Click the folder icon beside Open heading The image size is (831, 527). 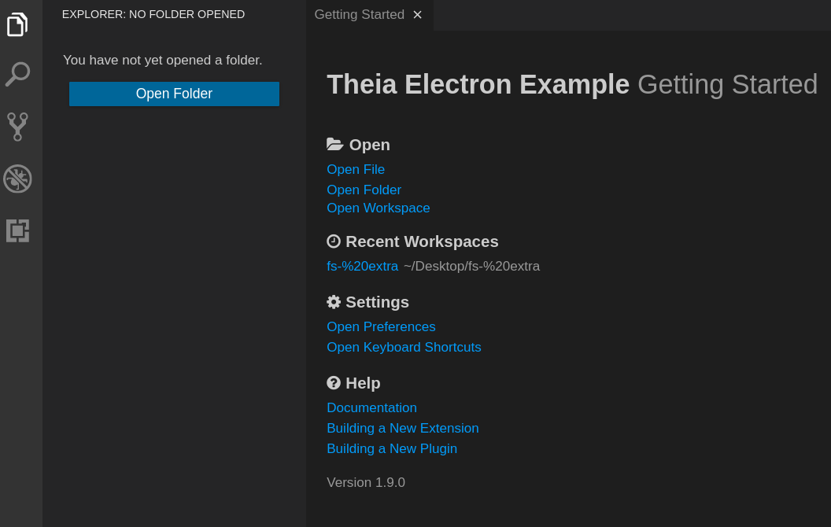coord(335,144)
